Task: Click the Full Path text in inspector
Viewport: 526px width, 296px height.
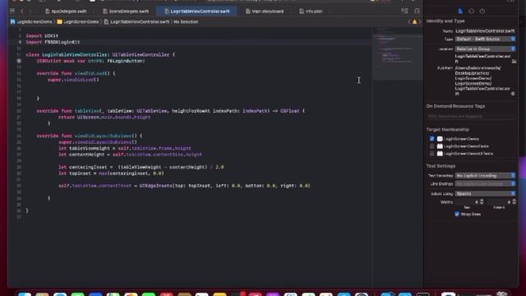Action: click(x=482, y=81)
